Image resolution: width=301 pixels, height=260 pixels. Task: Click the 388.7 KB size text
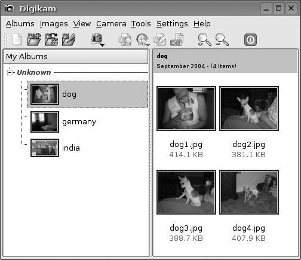186,238
